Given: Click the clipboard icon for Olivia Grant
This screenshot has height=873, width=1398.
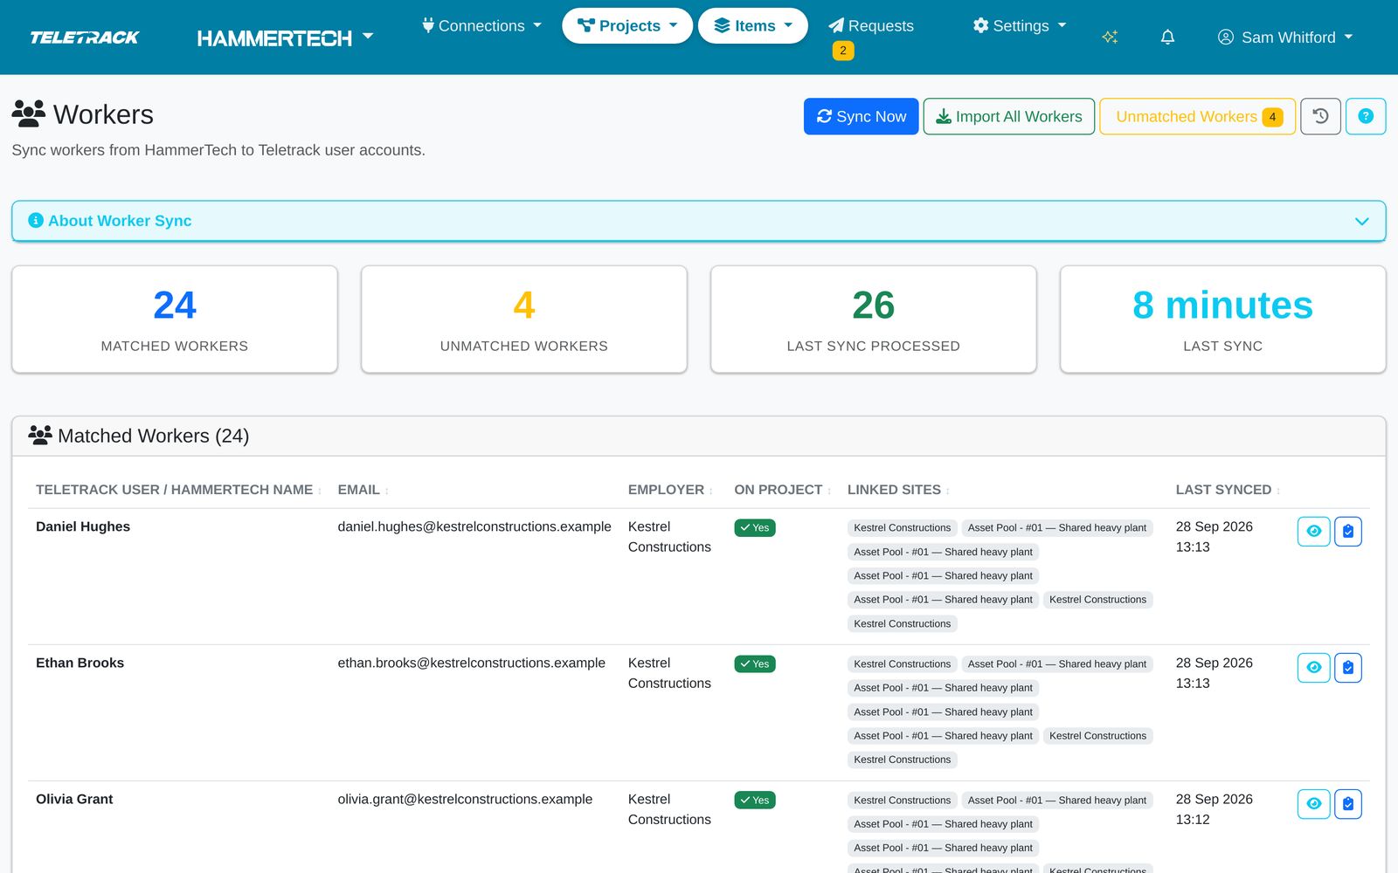Looking at the screenshot, I should [1347, 803].
